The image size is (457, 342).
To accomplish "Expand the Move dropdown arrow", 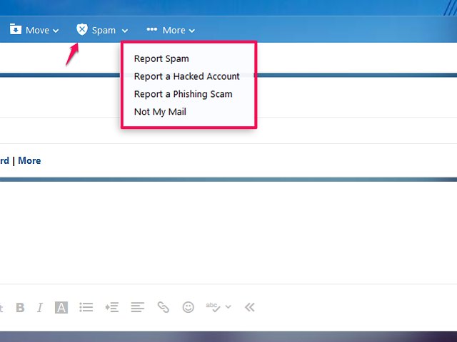I will click(56, 31).
